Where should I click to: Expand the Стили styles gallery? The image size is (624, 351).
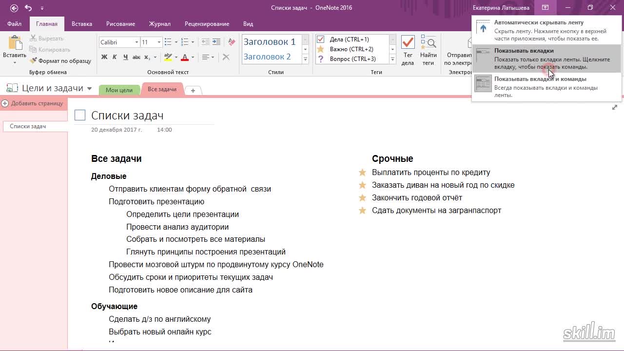(306, 59)
